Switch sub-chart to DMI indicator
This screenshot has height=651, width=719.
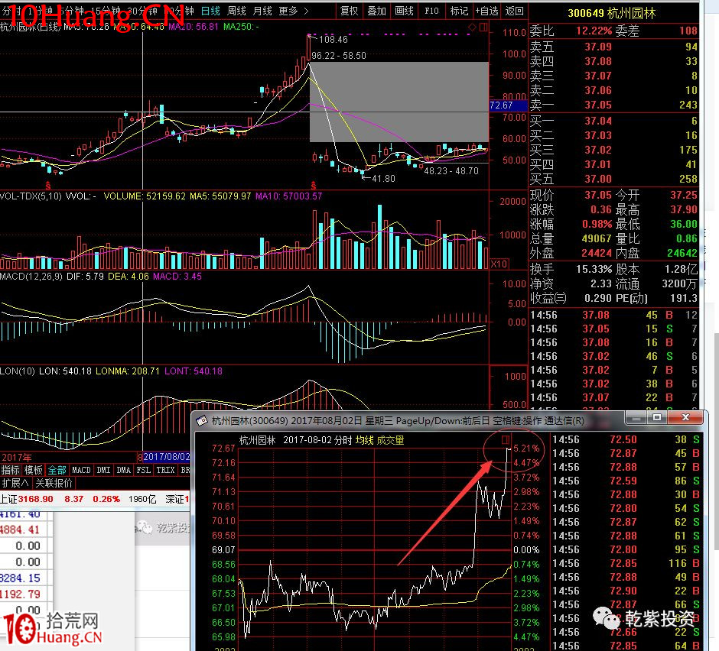pos(103,470)
